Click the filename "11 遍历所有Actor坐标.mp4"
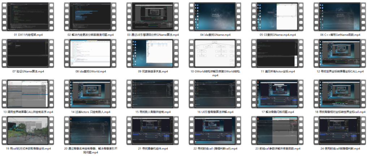The image size is (370, 157). coord(278,71)
